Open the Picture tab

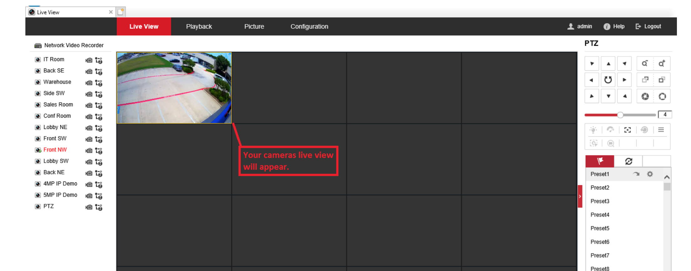(x=254, y=26)
